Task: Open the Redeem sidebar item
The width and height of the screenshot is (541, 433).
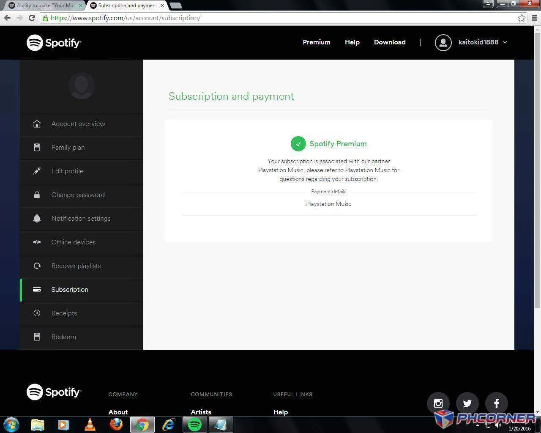Action: coord(82,337)
